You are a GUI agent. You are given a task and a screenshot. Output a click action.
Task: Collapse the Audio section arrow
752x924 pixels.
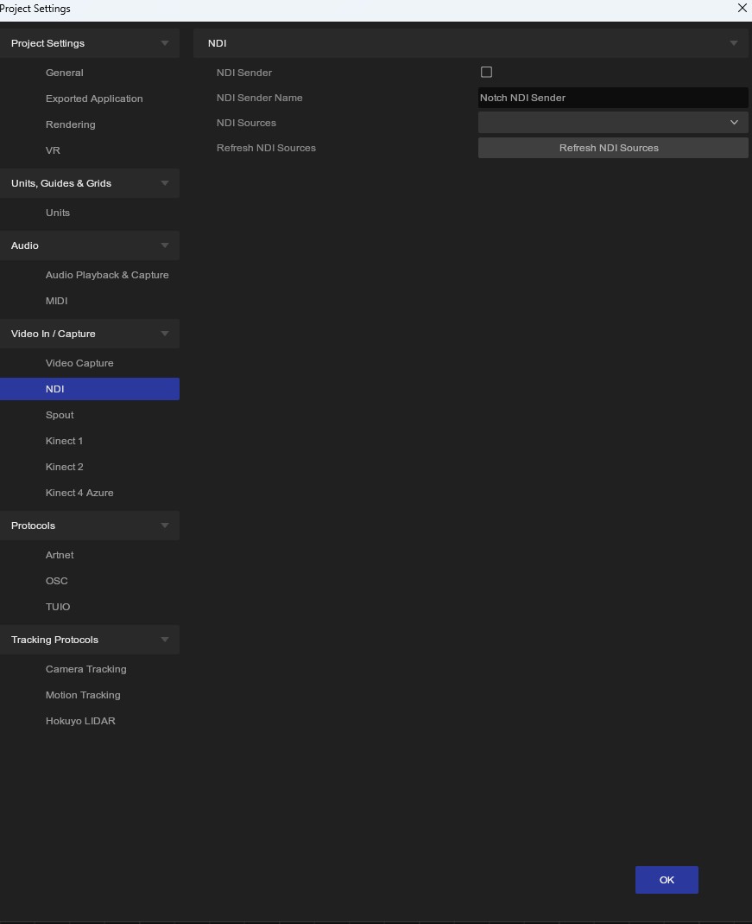(x=164, y=245)
